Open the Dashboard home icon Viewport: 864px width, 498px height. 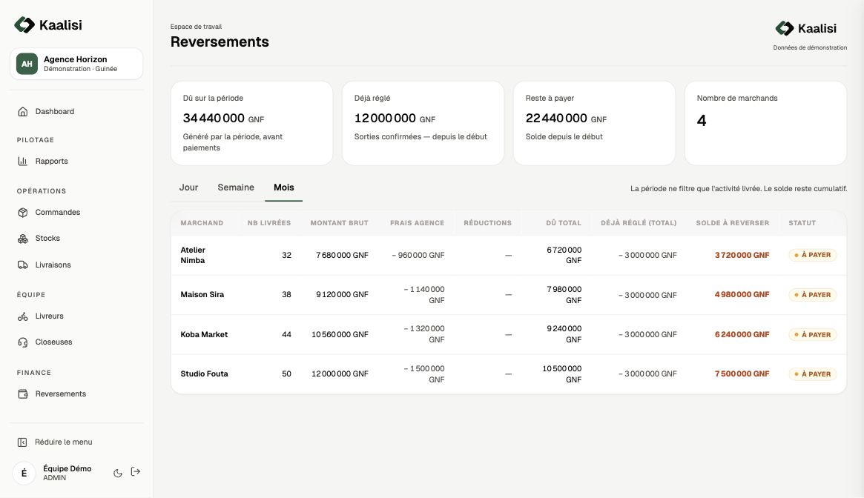click(x=22, y=112)
